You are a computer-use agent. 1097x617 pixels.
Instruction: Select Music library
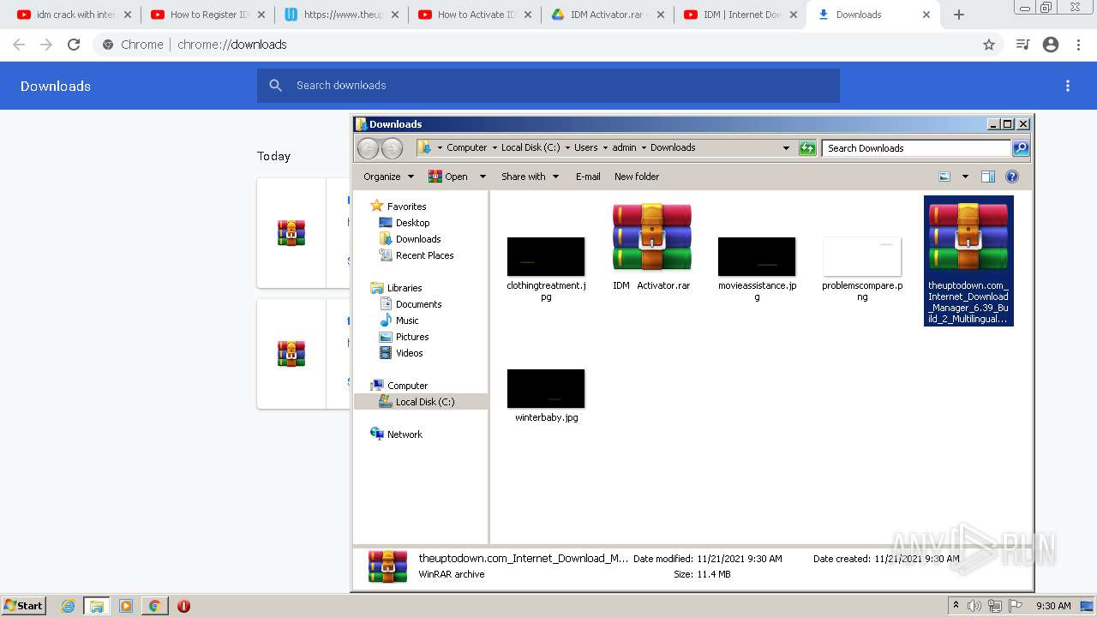(407, 320)
